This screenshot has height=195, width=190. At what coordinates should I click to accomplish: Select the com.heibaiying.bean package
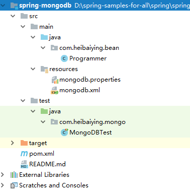coord(89,48)
